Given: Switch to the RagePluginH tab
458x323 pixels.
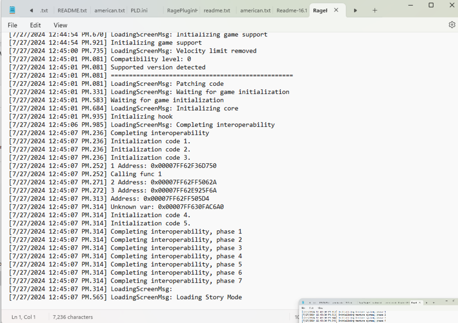Looking at the screenshot, I should (182, 11).
